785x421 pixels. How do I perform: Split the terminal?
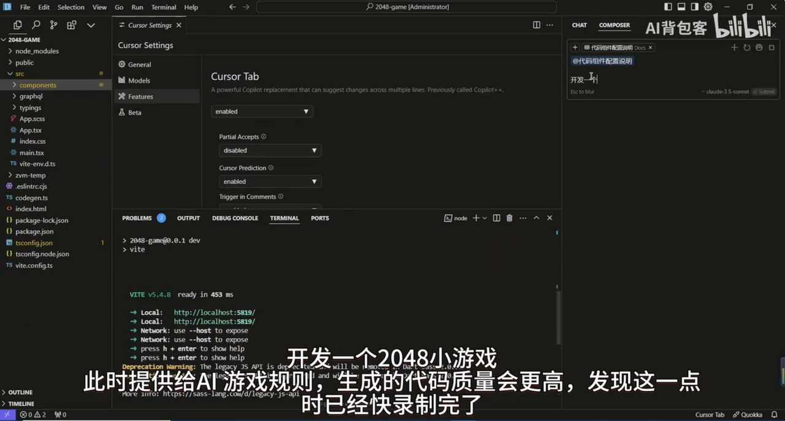tap(497, 218)
